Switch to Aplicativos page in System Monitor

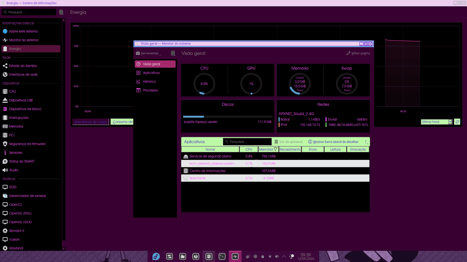(155, 73)
